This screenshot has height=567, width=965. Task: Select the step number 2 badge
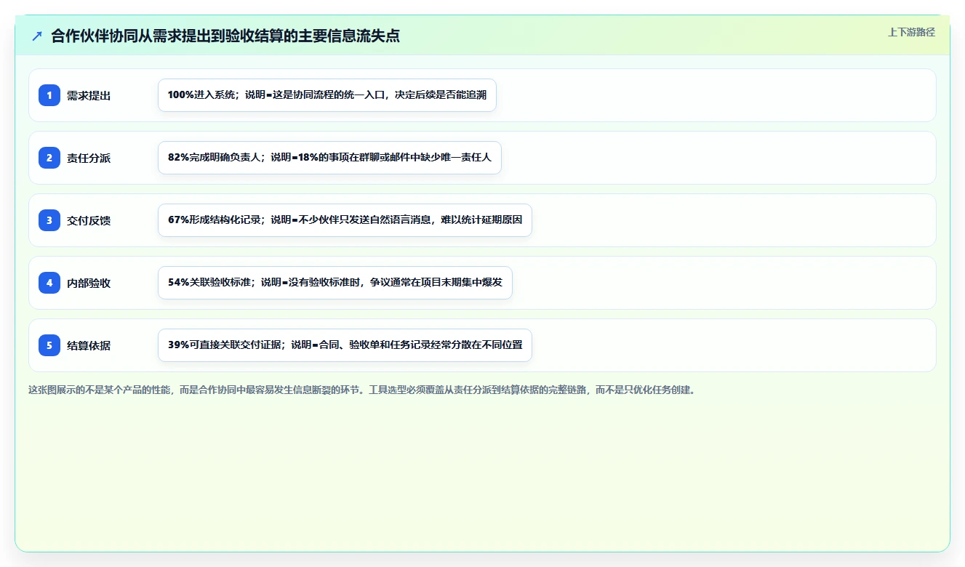coord(49,158)
